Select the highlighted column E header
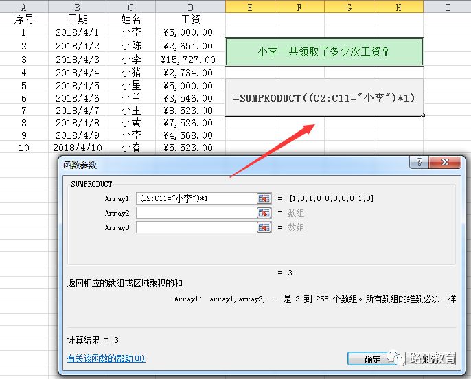471x379 pixels. click(249, 7)
